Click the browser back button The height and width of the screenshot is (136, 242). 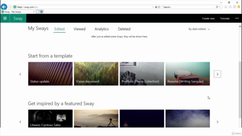pos(4,7)
